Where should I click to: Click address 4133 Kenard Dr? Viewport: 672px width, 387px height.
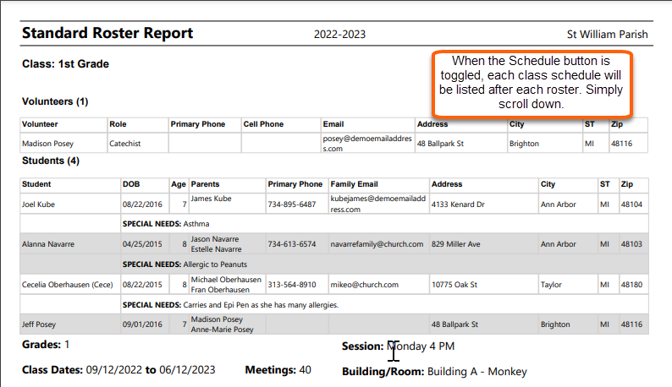[x=458, y=204]
